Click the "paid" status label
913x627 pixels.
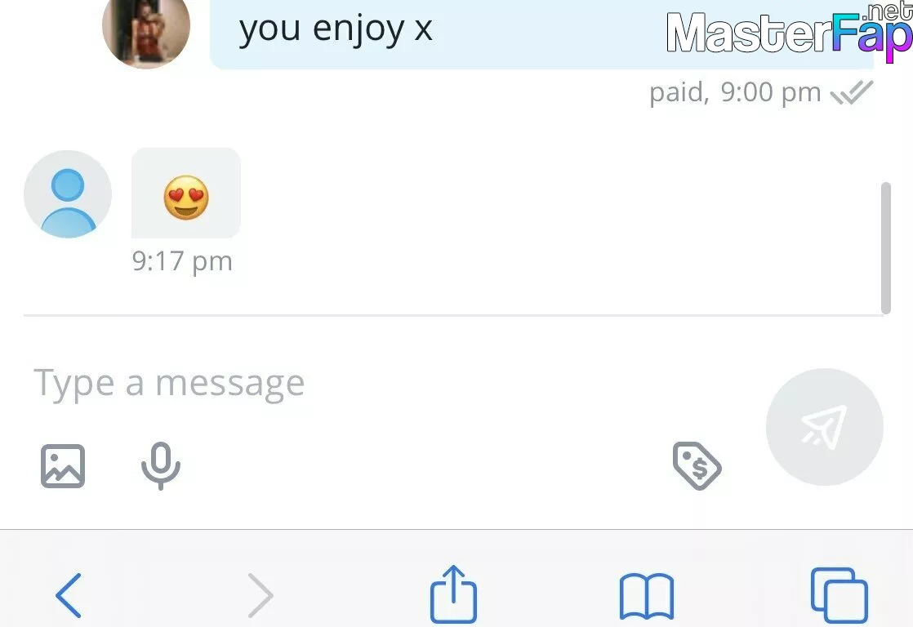click(x=677, y=92)
